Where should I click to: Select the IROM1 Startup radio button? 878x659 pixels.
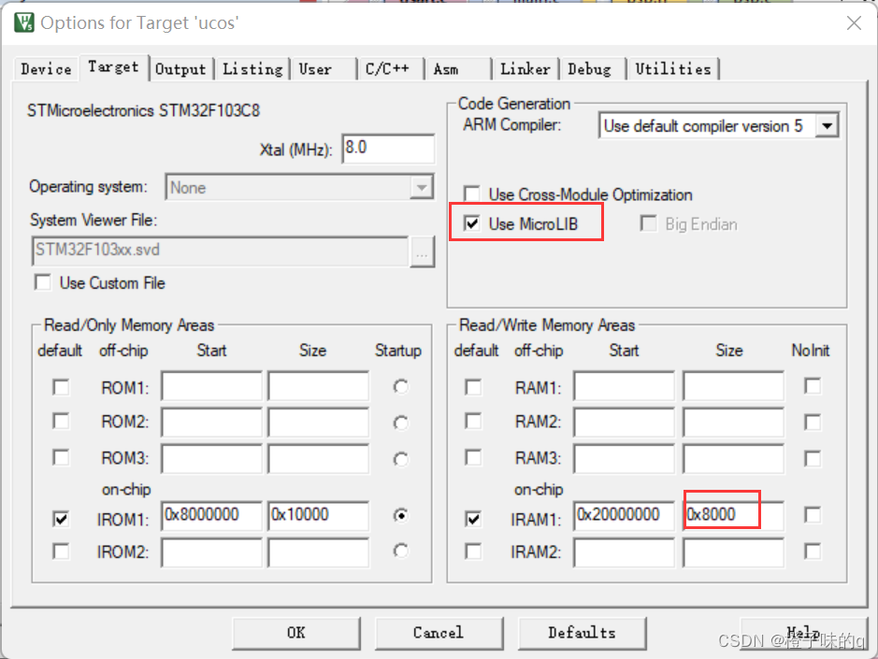pos(400,515)
